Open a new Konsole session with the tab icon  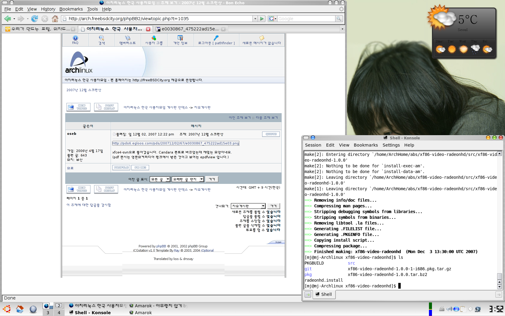(x=308, y=294)
